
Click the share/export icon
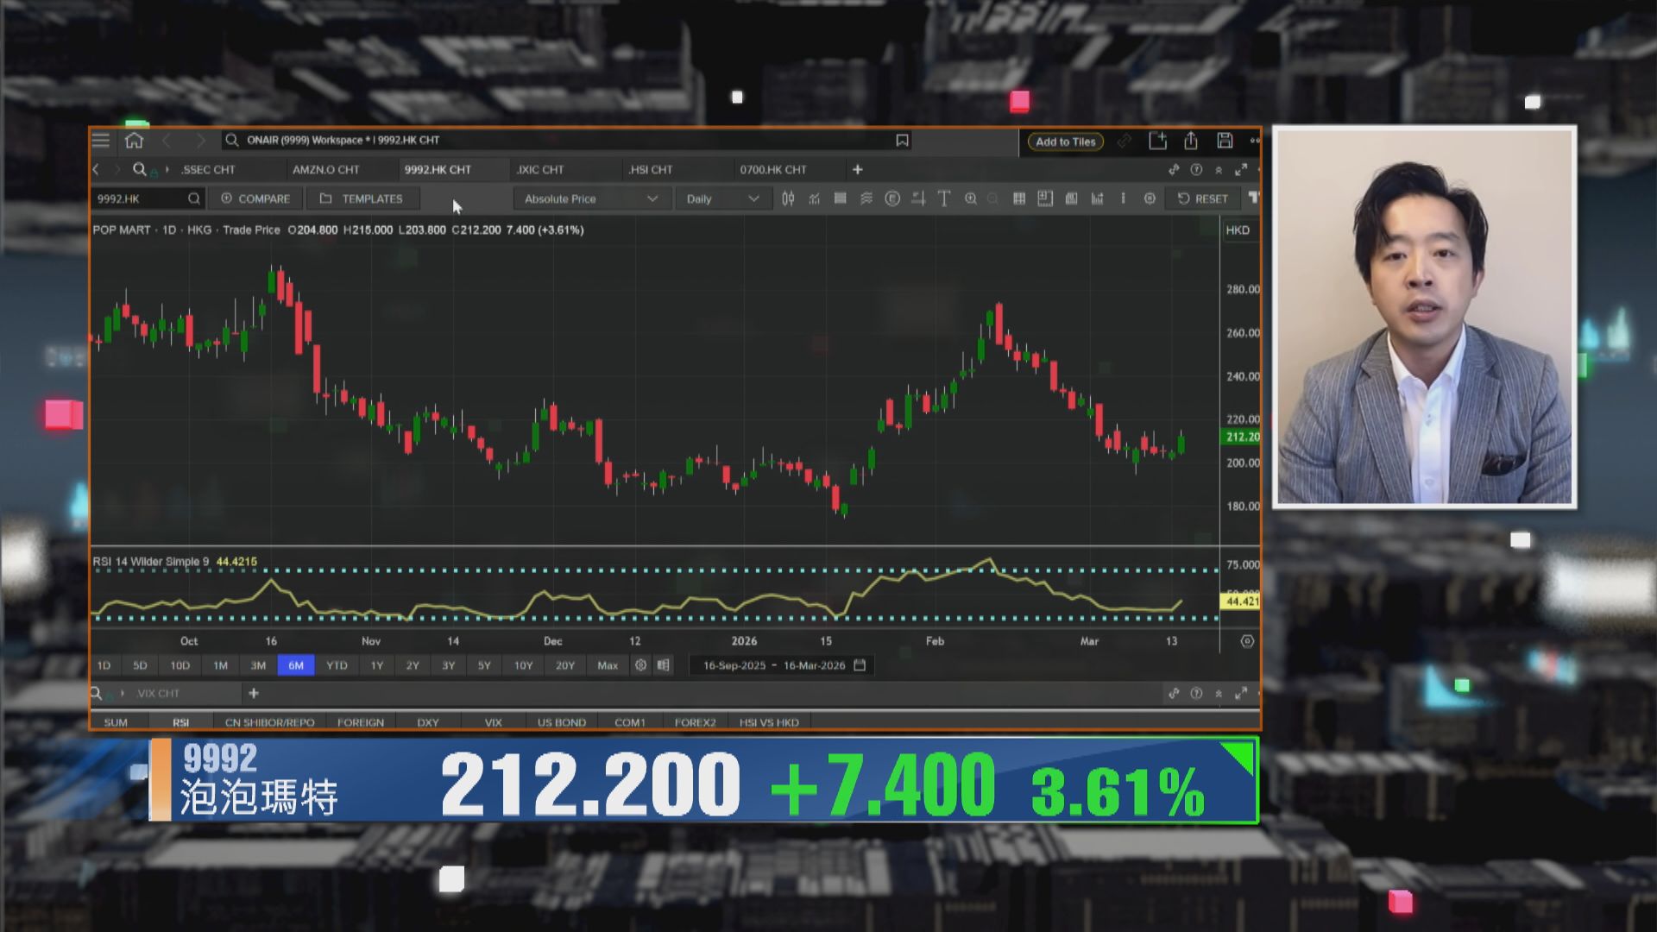pos(1191,141)
